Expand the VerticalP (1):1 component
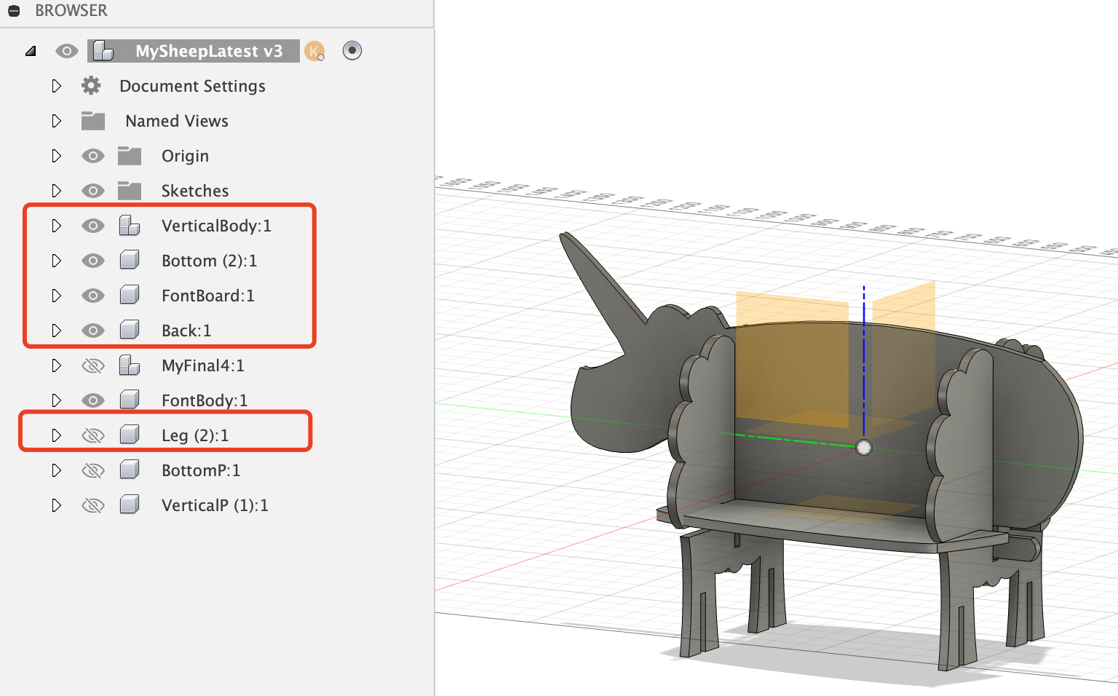 point(57,505)
